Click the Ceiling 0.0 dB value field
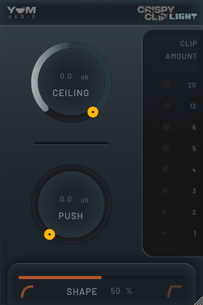 pyautogui.click(x=74, y=76)
